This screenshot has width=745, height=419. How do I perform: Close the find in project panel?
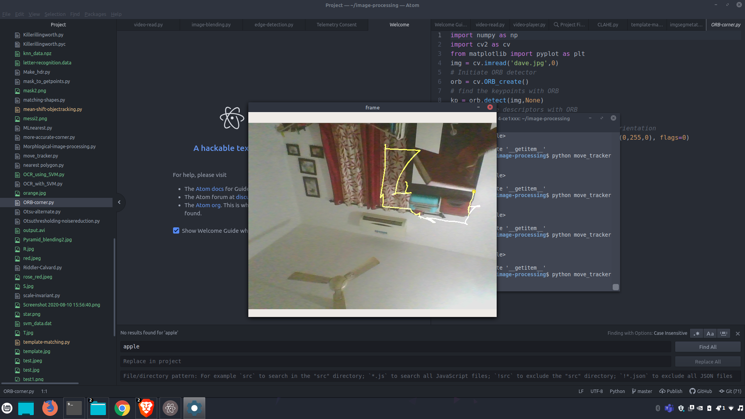click(738, 334)
